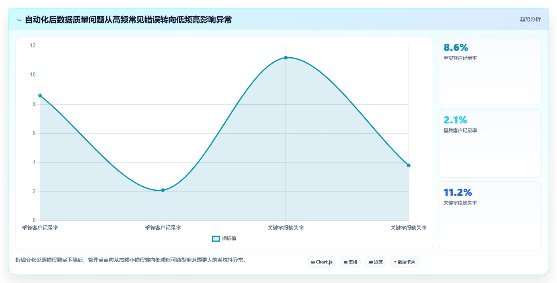Click the lowest data point near 2.1
Screen dimensions: 557x283
pos(163,190)
